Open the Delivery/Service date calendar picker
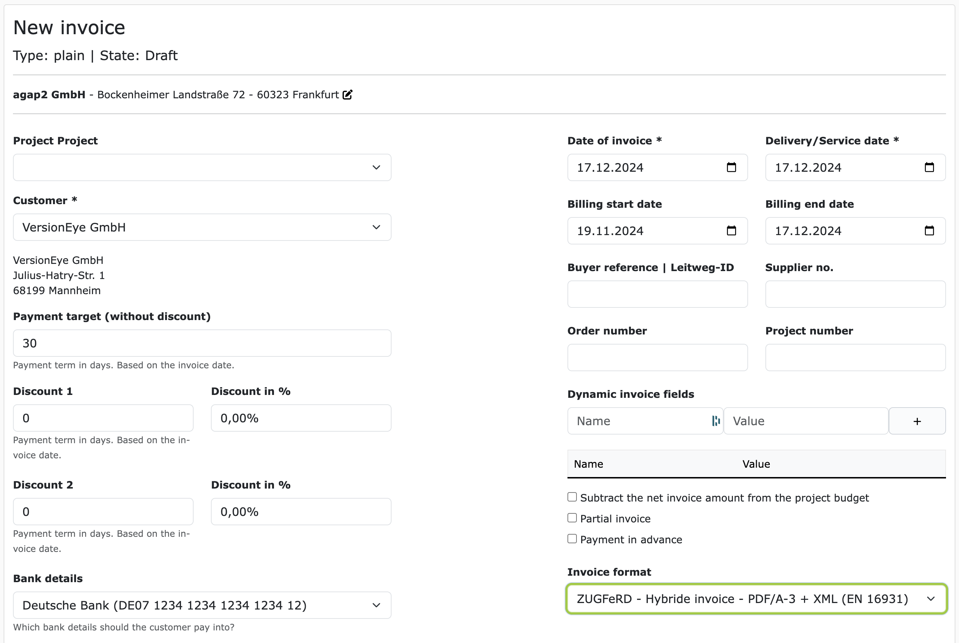The height and width of the screenshot is (643, 959). pyautogui.click(x=929, y=167)
